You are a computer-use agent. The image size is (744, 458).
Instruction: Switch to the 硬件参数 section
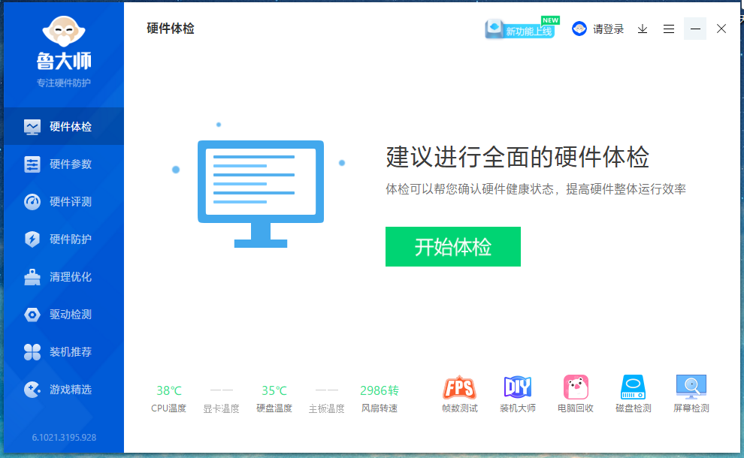[64, 164]
